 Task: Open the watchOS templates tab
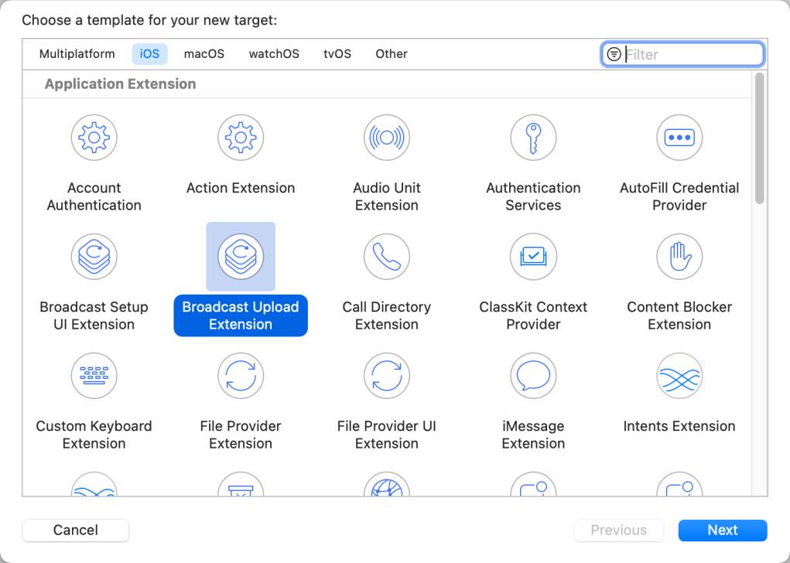click(x=273, y=53)
